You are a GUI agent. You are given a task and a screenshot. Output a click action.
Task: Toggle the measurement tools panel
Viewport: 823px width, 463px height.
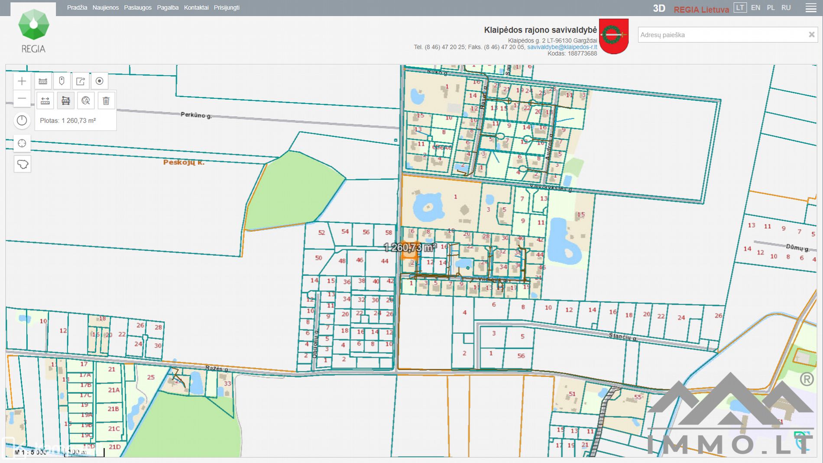[x=43, y=81]
